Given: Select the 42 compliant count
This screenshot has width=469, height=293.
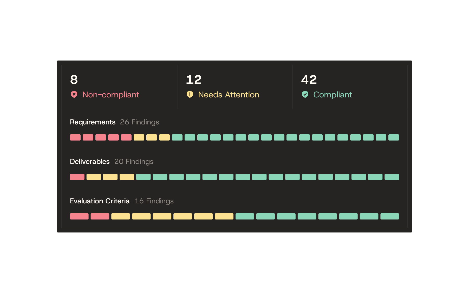Looking at the screenshot, I should [309, 79].
